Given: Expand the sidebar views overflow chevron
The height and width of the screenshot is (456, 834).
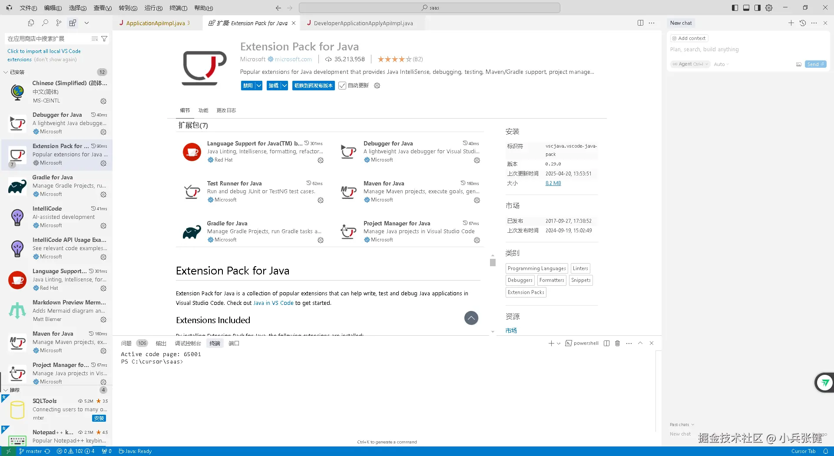Looking at the screenshot, I should pyautogui.click(x=86, y=23).
